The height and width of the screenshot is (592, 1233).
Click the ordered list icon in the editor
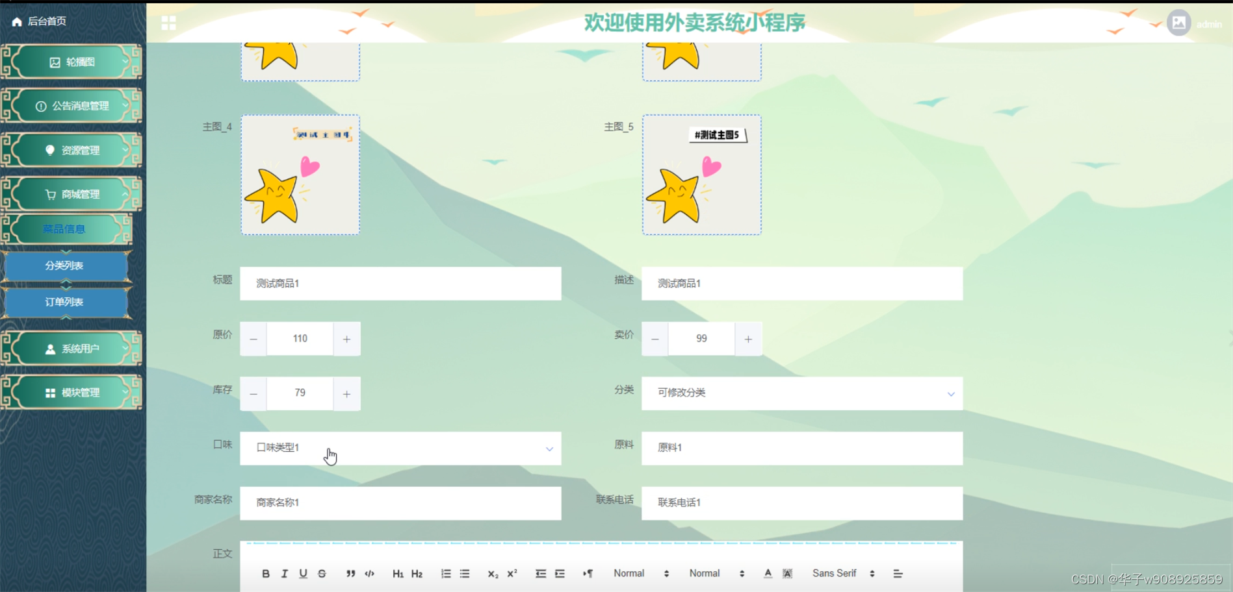click(x=445, y=573)
